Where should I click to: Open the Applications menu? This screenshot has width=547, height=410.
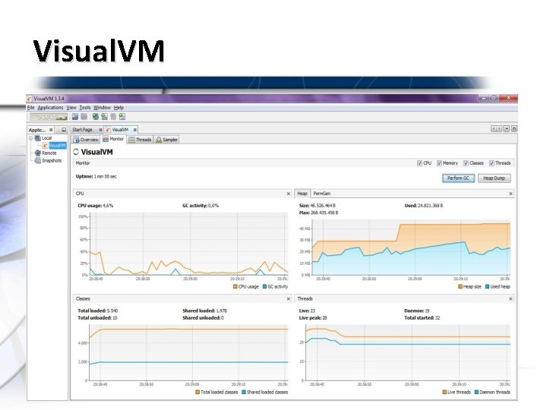(x=50, y=107)
